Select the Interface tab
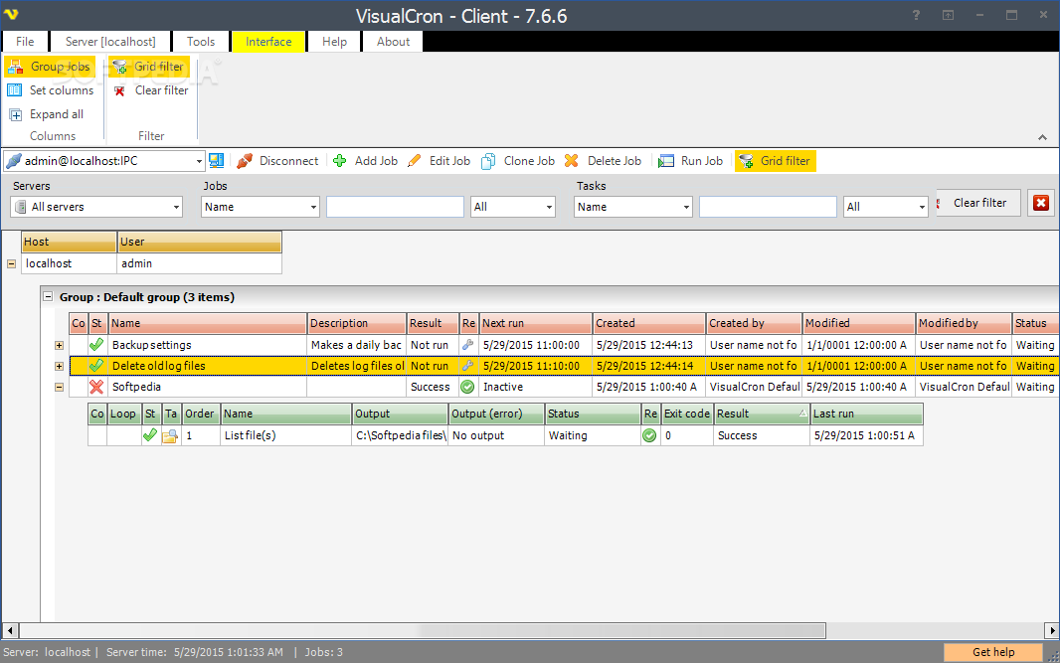The width and height of the screenshot is (1060, 663). (268, 41)
